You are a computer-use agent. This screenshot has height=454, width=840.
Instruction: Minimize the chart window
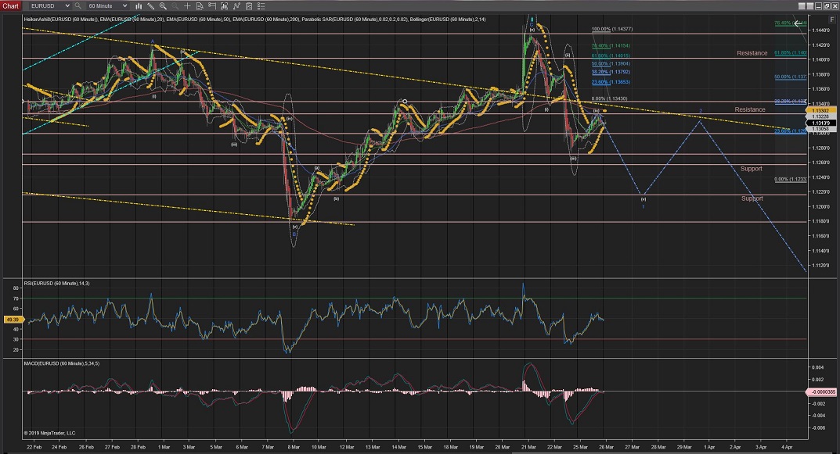(x=819, y=6)
